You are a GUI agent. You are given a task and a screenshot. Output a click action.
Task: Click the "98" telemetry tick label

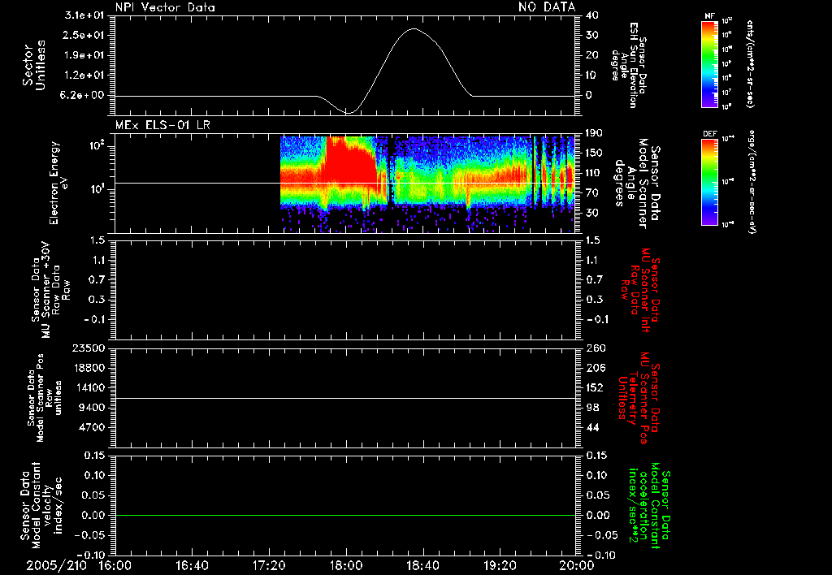[592, 408]
